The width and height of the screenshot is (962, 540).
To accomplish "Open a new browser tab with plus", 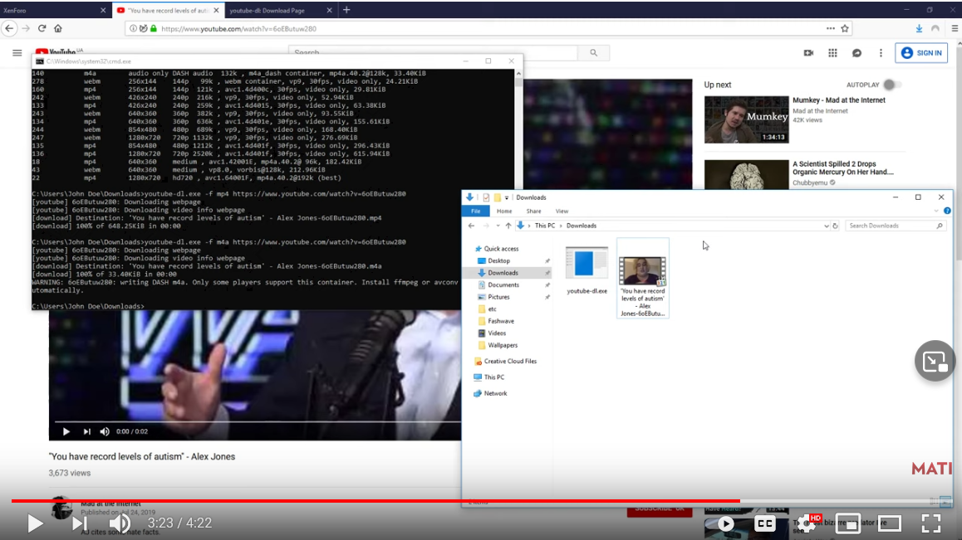I will pos(346,10).
